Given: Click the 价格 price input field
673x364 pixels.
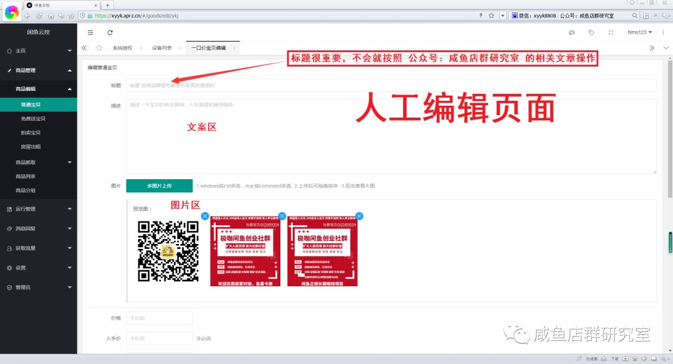Looking at the screenshot, I should click(159, 318).
